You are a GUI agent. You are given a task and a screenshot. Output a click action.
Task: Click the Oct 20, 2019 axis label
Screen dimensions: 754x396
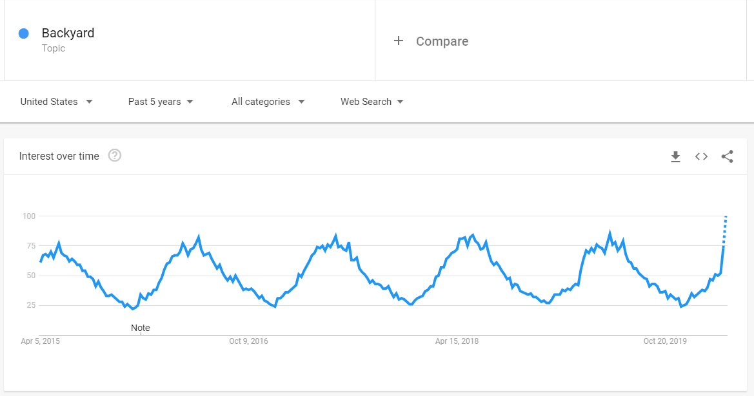pos(665,341)
